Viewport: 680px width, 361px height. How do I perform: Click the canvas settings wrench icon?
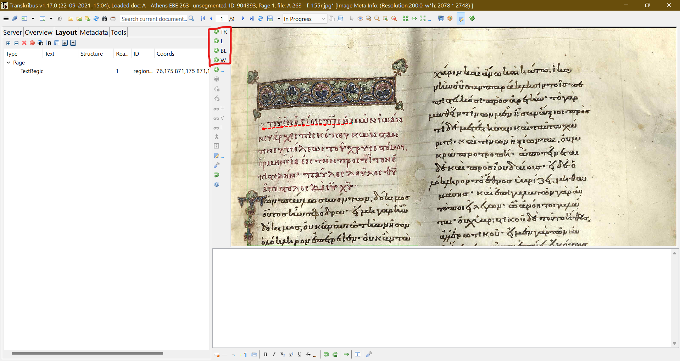click(x=217, y=165)
